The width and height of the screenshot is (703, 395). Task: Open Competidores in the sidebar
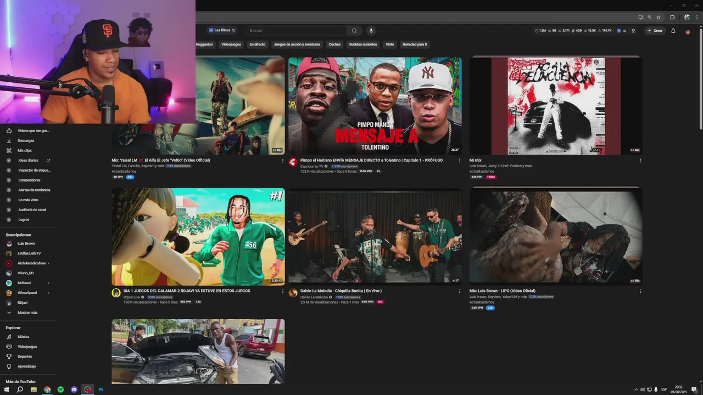(x=29, y=180)
